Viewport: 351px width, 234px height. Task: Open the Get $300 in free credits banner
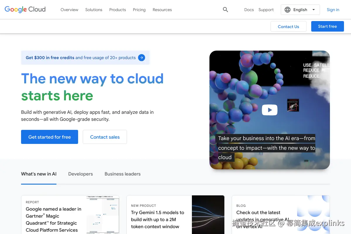click(x=85, y=58)
